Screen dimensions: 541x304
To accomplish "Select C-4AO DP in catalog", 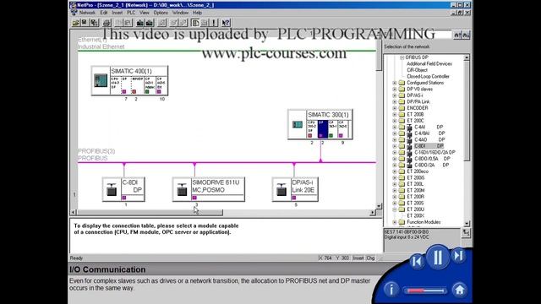I will (x=429, y=139).
